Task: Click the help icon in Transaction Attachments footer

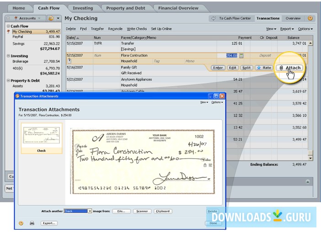Action: [x=21, y=223]
